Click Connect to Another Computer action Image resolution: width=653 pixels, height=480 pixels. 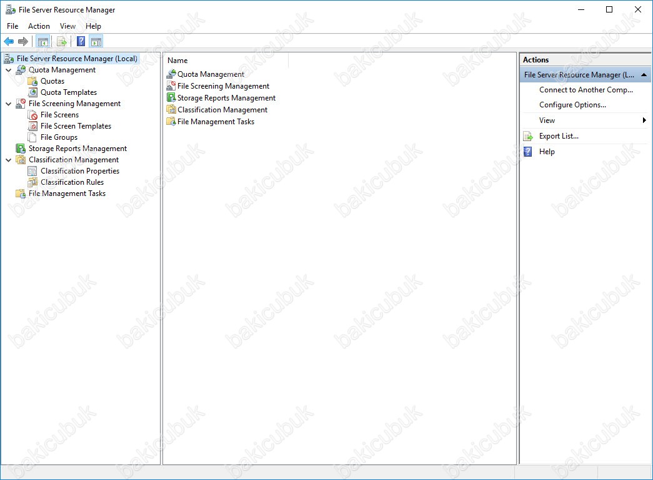pyautogui.click(x=586, y=90)
